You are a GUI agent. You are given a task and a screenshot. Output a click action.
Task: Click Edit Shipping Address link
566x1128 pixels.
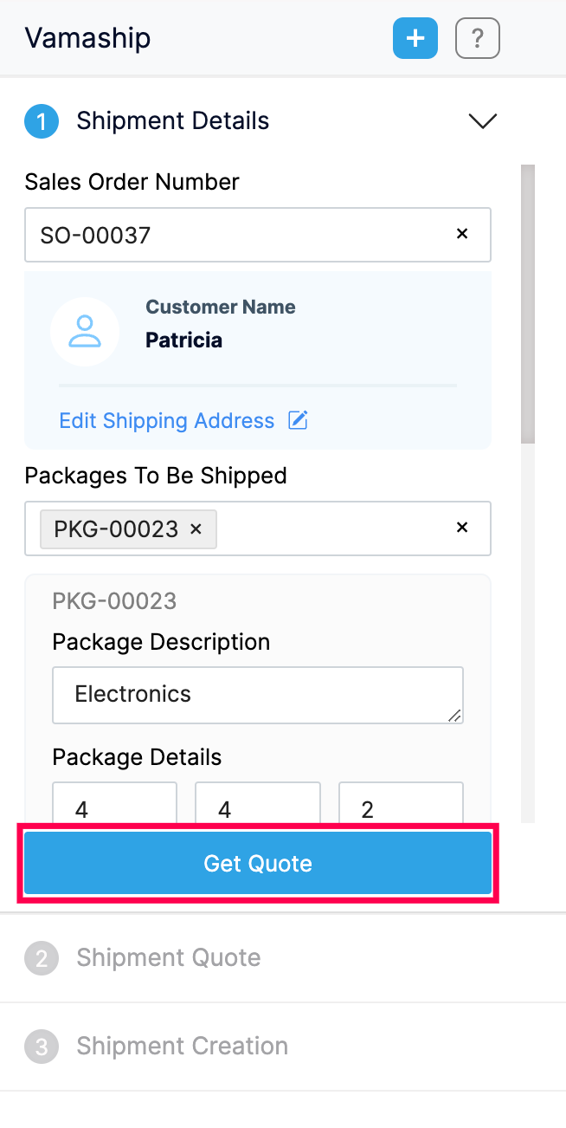(166, 421)
